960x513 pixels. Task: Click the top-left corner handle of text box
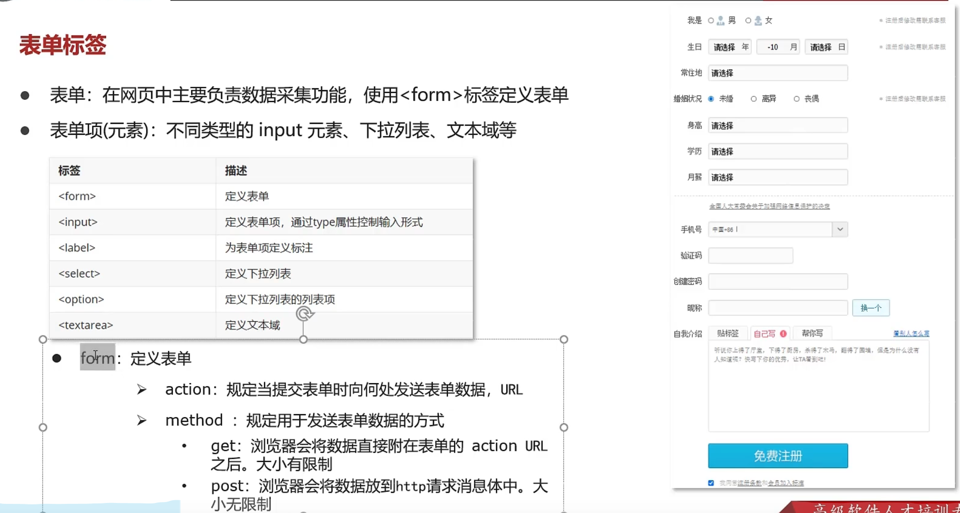click(43, 340)
